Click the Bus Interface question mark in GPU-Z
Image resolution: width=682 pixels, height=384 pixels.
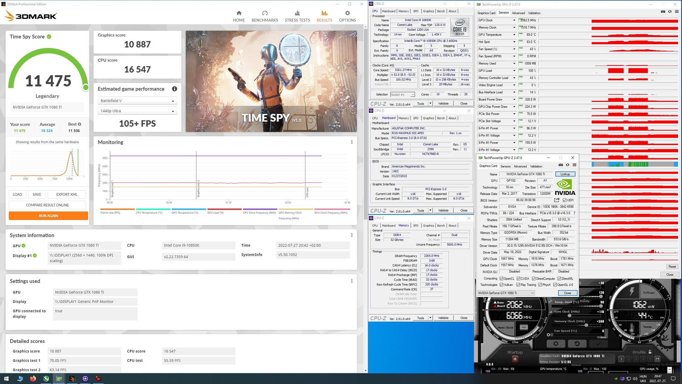pos(574,213)
